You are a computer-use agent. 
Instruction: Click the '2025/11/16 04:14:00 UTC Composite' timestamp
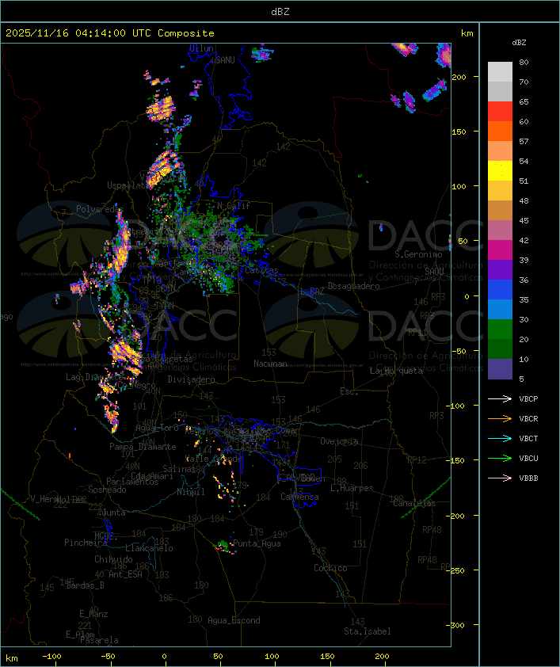tap(110, 33)
